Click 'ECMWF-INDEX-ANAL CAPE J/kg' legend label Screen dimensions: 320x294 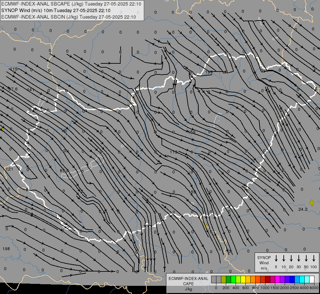[x=188, y=284]
